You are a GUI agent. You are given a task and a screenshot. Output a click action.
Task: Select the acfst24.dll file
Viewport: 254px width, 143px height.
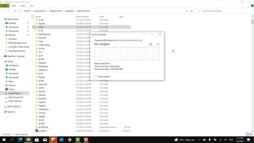click(43, 127)
